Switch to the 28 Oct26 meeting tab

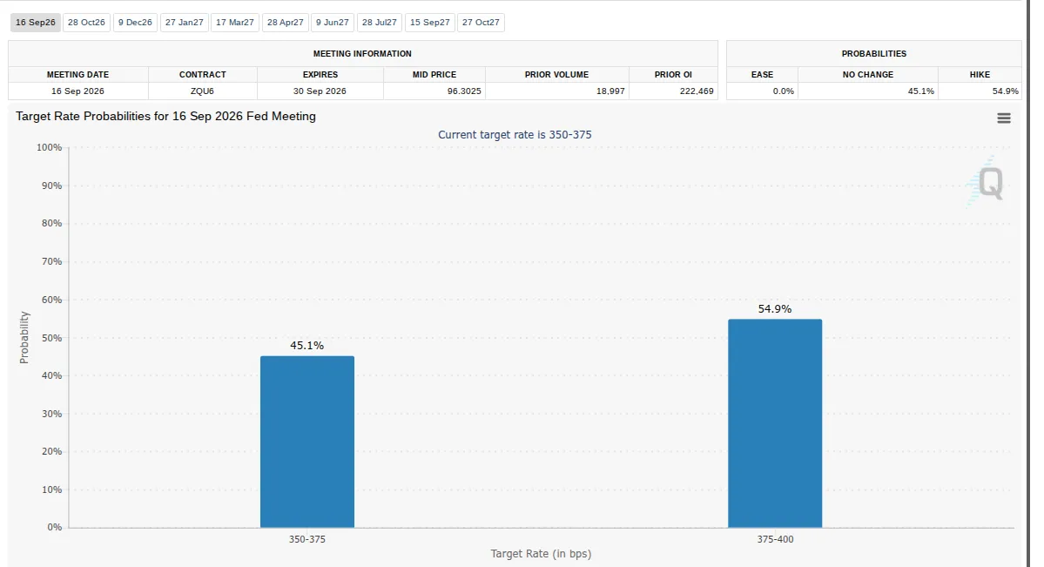tap(86, 23)
